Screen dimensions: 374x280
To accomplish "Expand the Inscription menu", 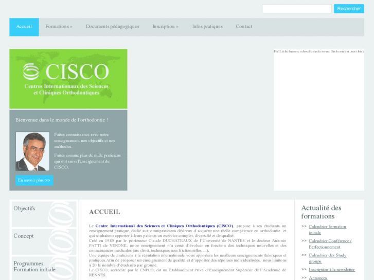I will [165, 26].
